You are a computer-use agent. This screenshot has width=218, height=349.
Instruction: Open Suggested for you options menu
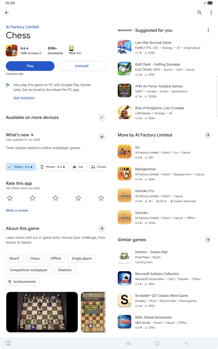coord(208,30)
